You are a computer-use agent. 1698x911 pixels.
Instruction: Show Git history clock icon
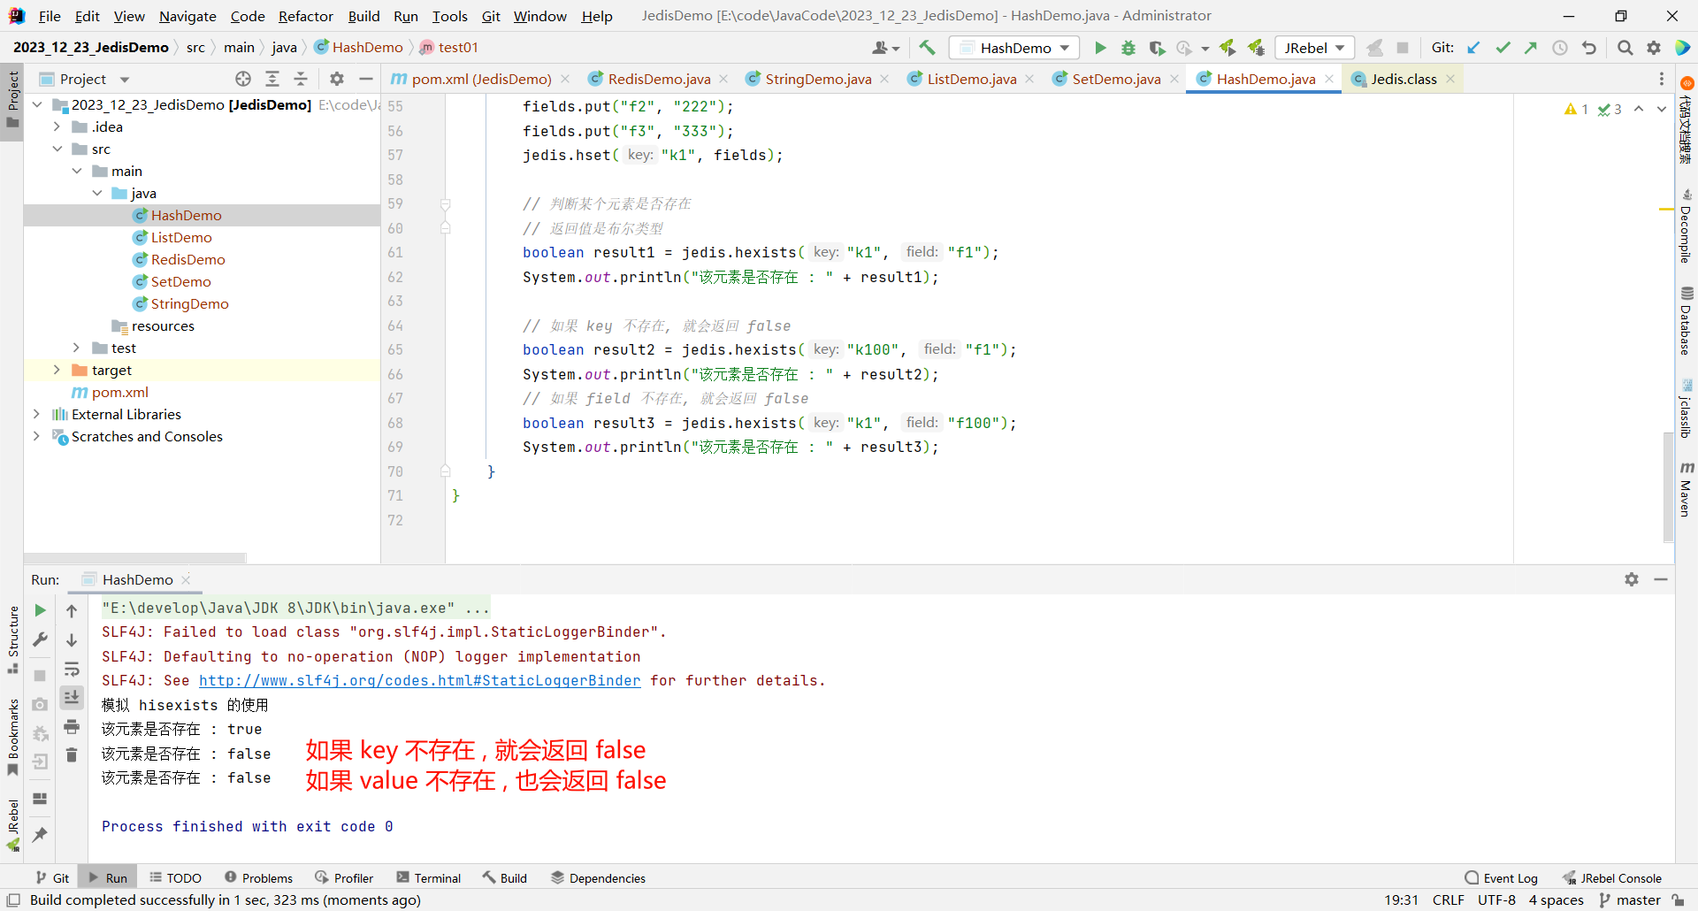click(1560, 48)
